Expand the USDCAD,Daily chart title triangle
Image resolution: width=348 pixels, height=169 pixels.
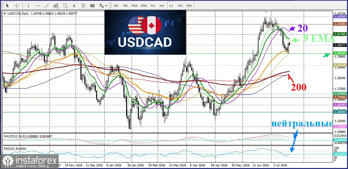pos(5,14)
